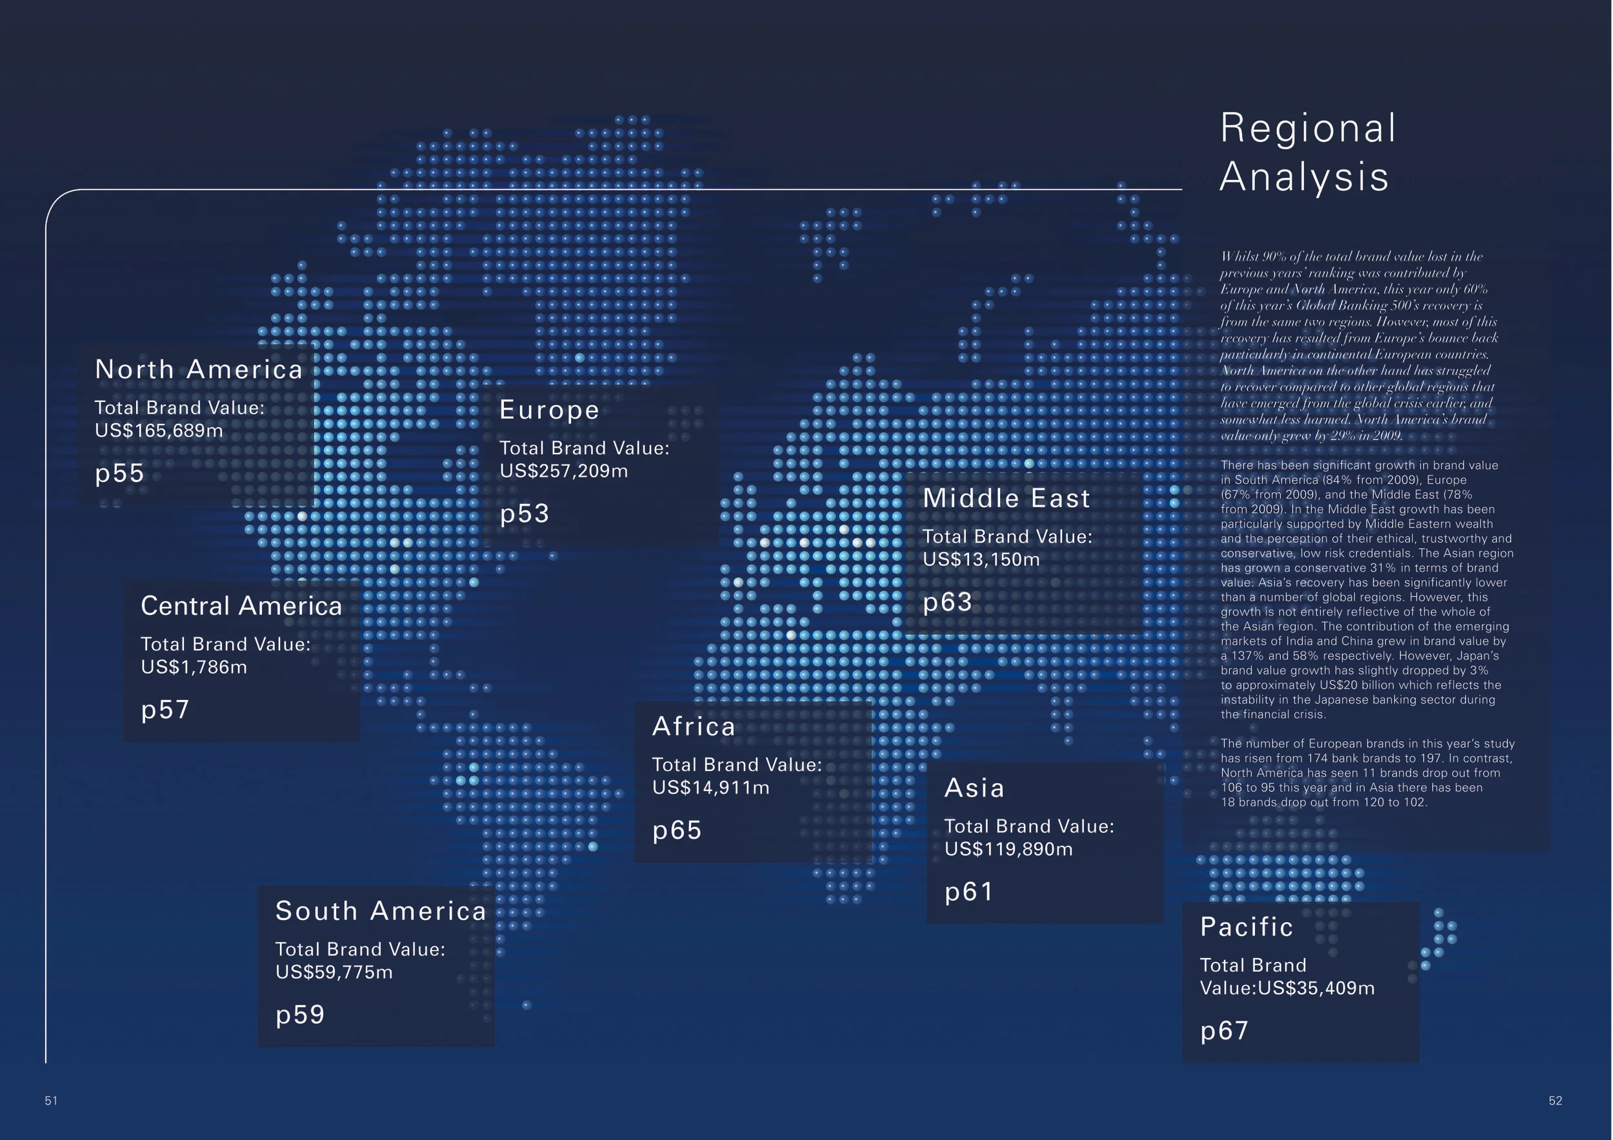Select the 'North America' region label
Viewport: 1613px width, 1140px height.
tap(199, 370)
